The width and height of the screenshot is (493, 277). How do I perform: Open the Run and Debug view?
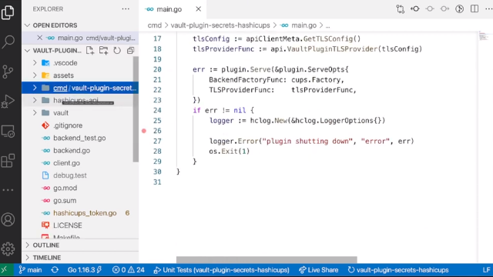tap(8, 102)
